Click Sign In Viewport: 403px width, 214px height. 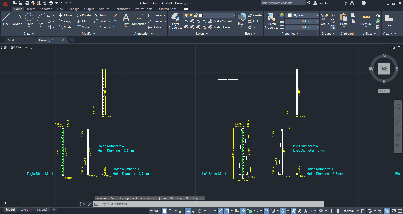click(x=320, y=3)
